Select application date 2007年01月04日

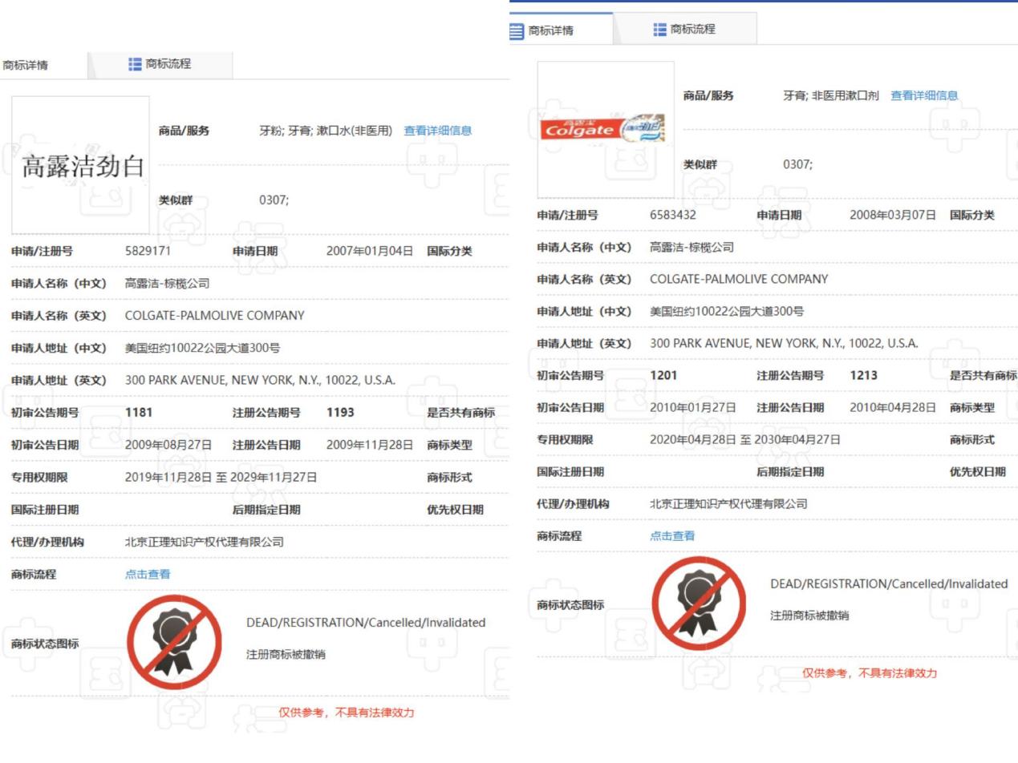pyautogui.click(x=370, y=251)
